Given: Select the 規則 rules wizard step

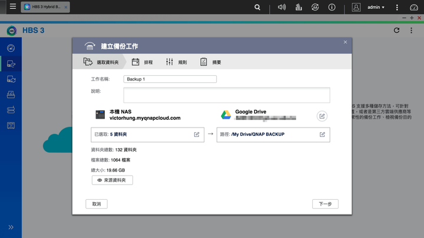Looking at the screenshot, I should coord(176,62).
